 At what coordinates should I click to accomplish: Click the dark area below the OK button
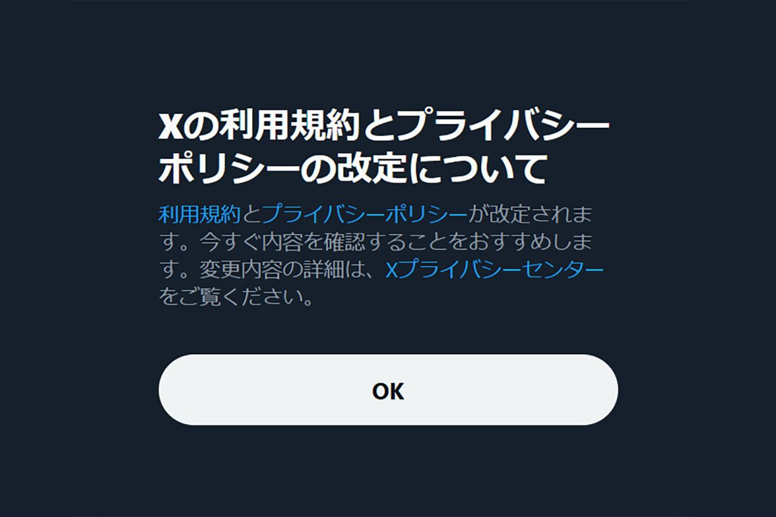tap(388, 472)
